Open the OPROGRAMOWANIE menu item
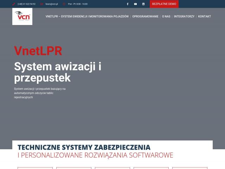 145,17
